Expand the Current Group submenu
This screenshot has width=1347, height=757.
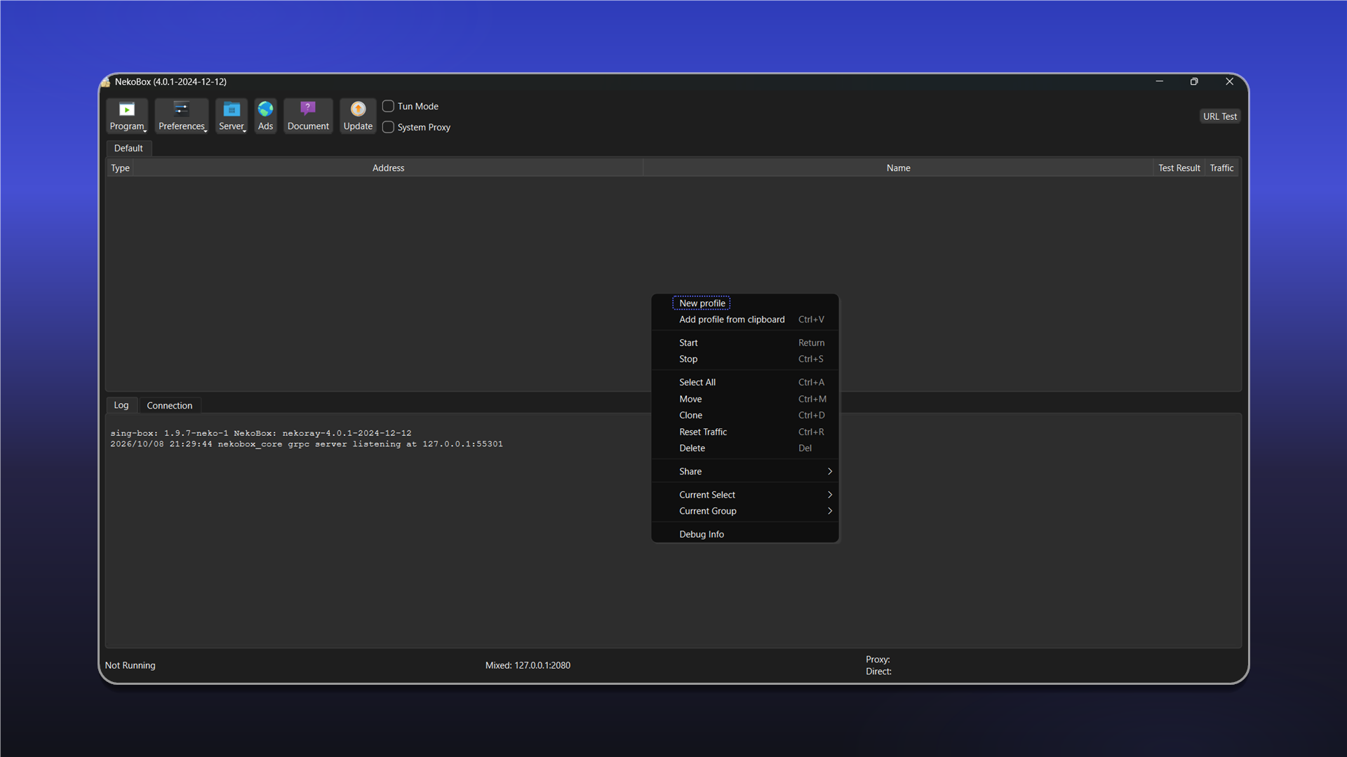tap(745, 511)
